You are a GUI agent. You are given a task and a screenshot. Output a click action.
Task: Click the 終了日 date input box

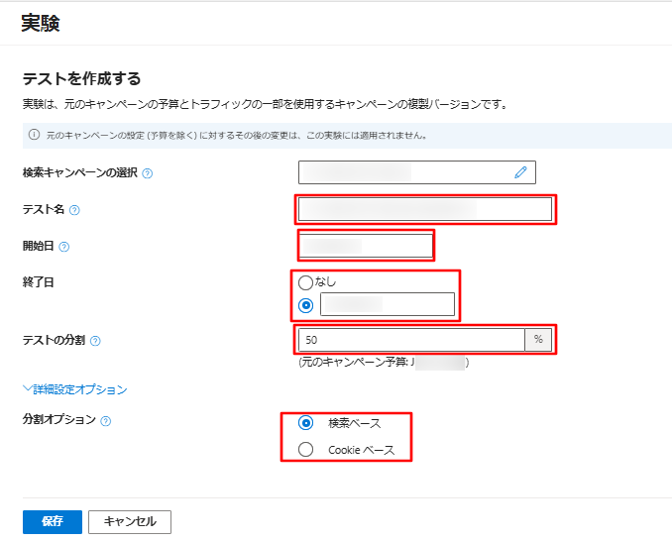click(x=387, y=305)
